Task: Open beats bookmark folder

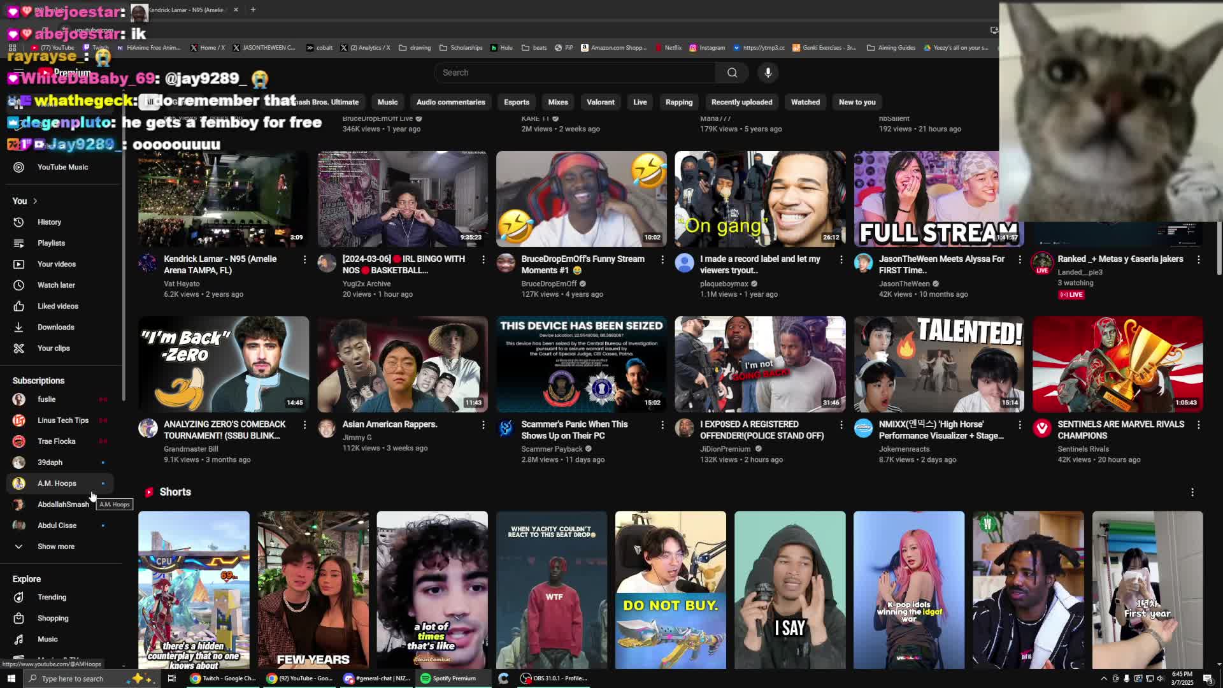Action: click(534, 48)
